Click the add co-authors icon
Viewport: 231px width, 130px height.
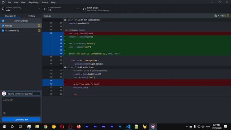click(4, 113)
